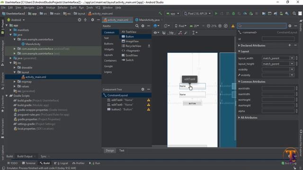The width and height of the screenshot is (303, 170).
Task: Switch to MainActivity.java tab
Action: point(149,20)
